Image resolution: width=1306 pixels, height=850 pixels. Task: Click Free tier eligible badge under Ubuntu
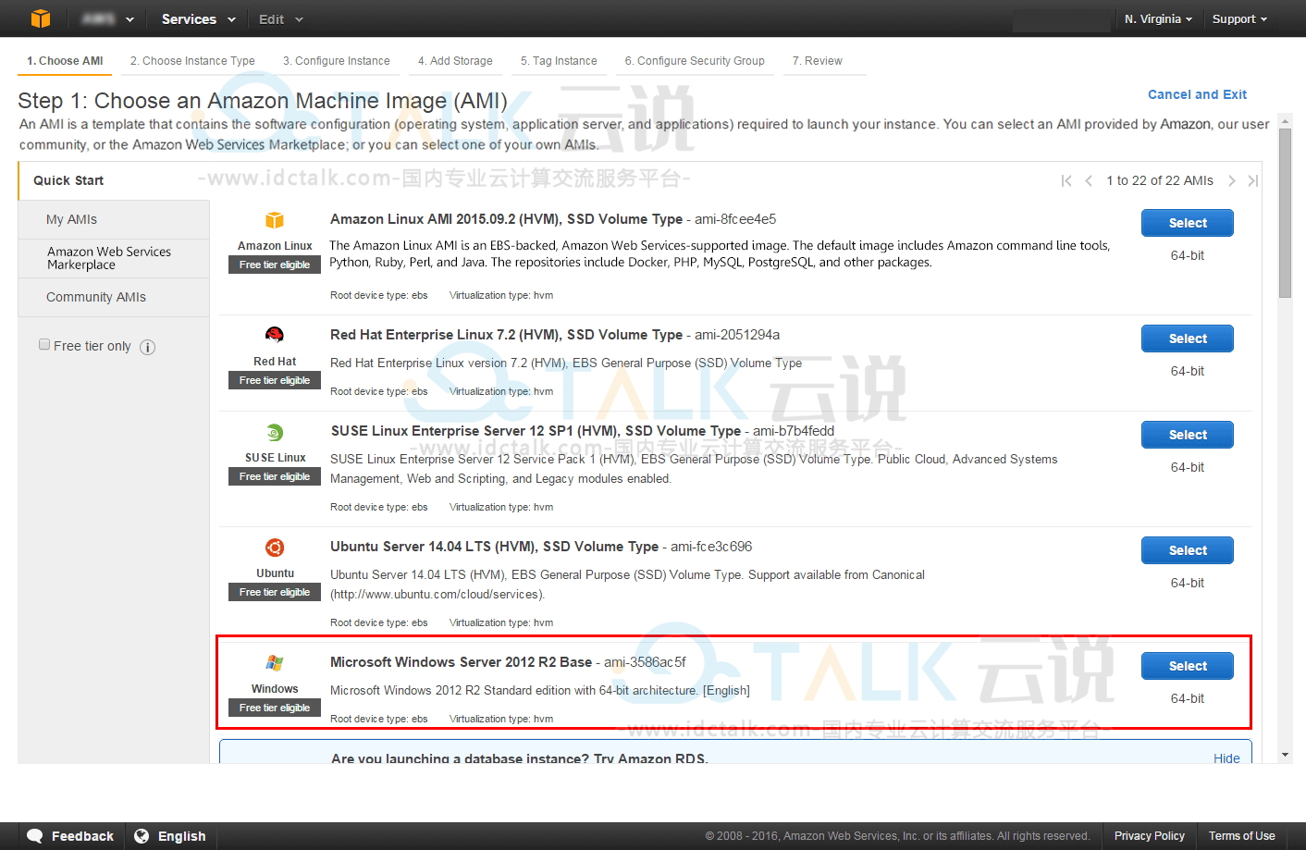coord(275,592)
